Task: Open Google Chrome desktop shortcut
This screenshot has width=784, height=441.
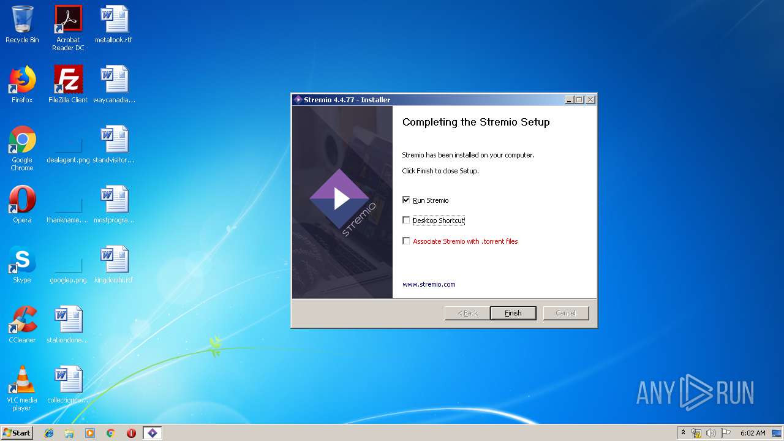Action: [22, 148]
